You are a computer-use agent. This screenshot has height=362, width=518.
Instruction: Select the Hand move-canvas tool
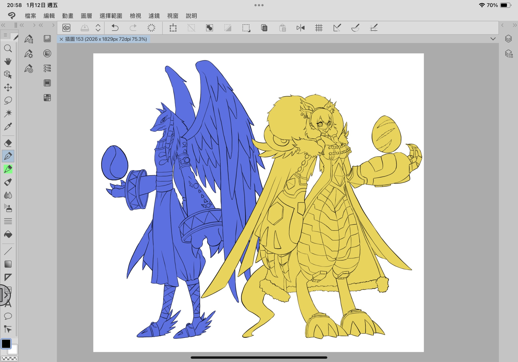[8, 61]
